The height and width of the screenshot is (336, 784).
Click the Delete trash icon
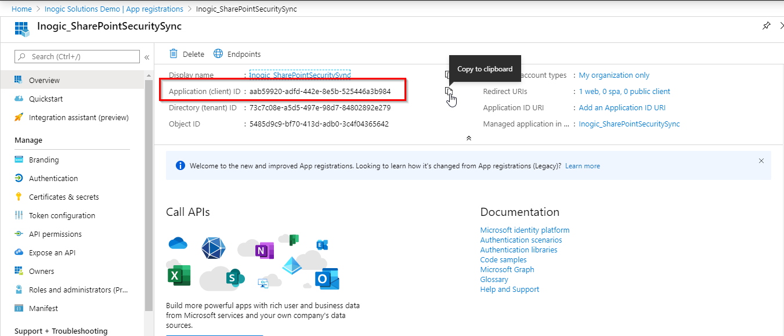point(174,54)
